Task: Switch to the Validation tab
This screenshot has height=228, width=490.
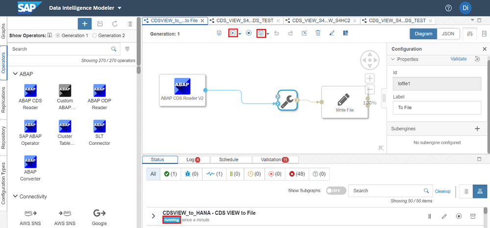Action: 275,160
